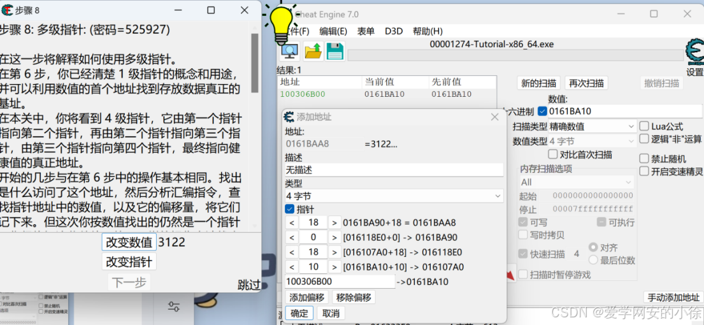Open the 内存扫描选项 All dropdown
Viewport: 704px width, 325px height.
[x=577, y=182]
